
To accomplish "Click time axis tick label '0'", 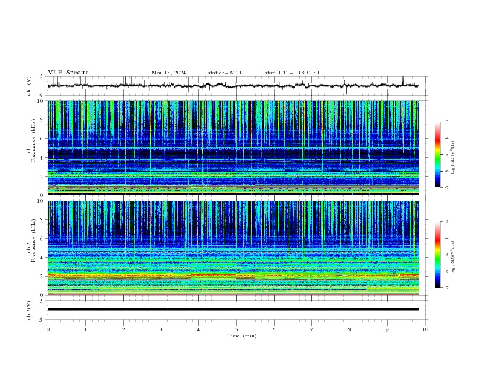I will [48, 329].
